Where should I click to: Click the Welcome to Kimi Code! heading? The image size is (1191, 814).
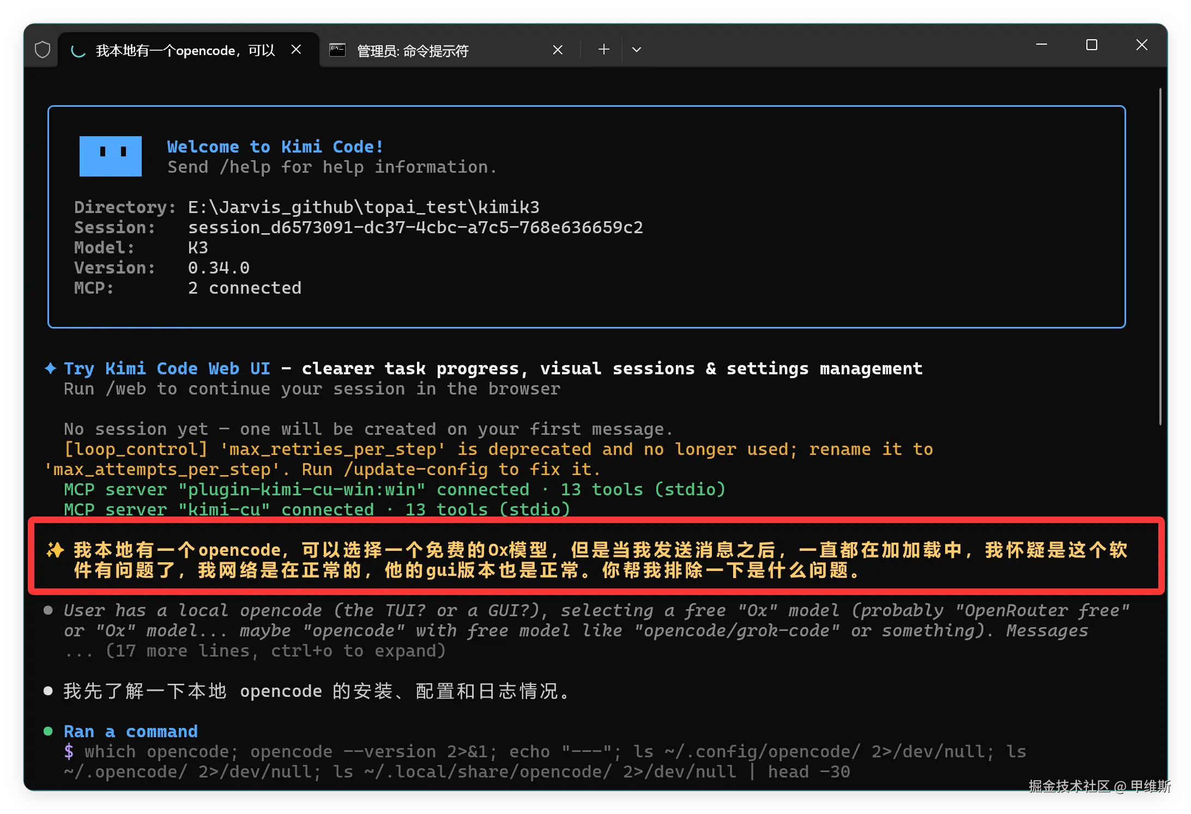tap(275, 147)
